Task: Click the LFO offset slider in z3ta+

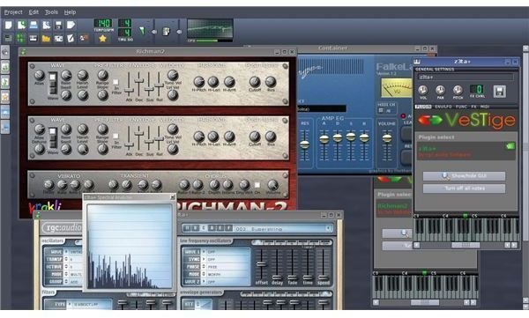Action: pyautogui.click(x=261, y=264)
